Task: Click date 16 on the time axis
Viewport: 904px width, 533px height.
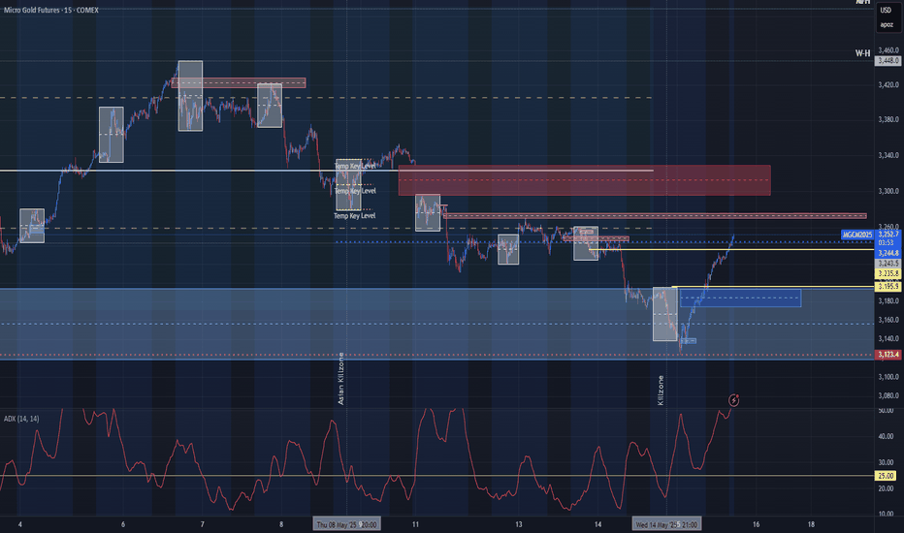Action: [756, 524]
